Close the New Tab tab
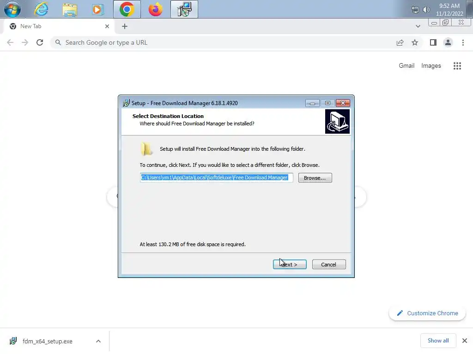 coord(107,26)
